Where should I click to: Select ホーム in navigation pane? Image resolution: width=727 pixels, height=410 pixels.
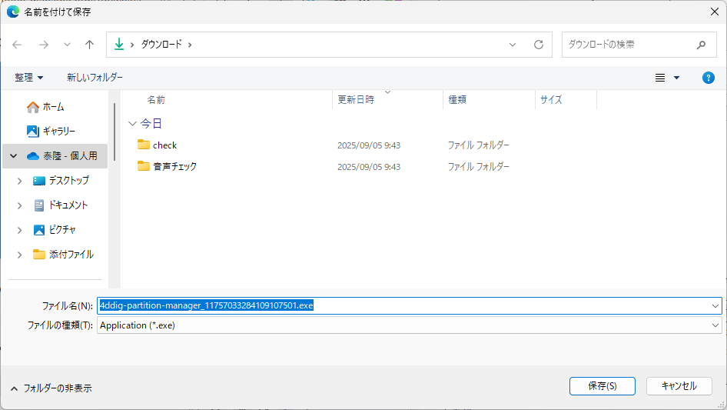(x=53, y=107)
